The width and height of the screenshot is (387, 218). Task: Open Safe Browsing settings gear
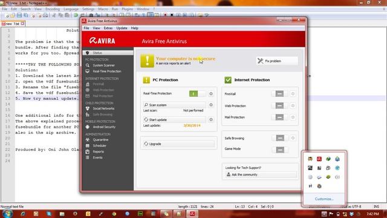[293, 138]
